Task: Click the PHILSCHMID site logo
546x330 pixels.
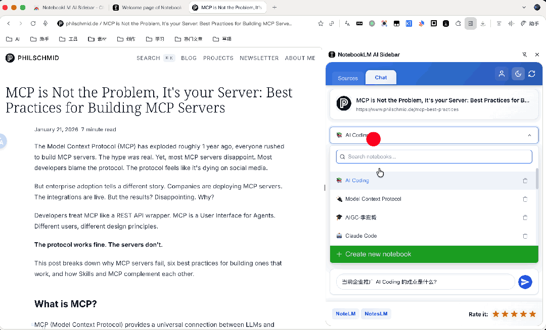Action: (32, 58)
